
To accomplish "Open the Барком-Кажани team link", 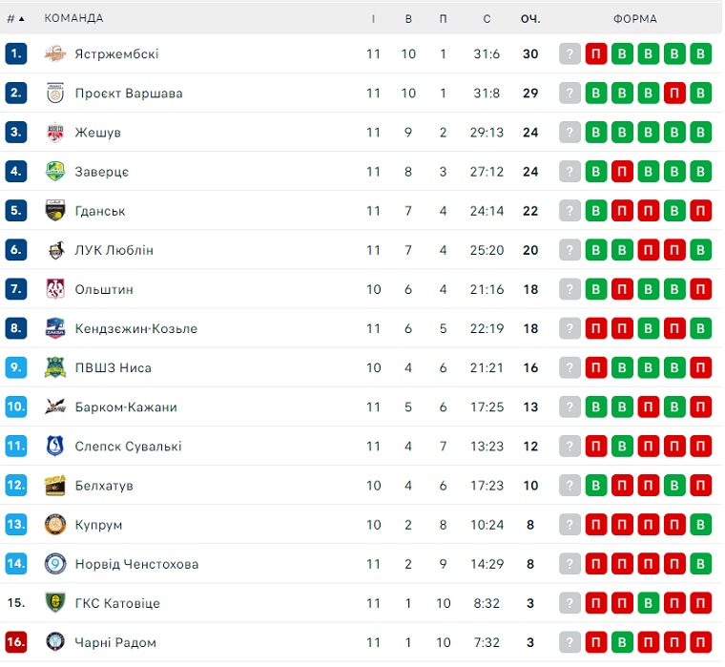I will [x=126, y=407].
